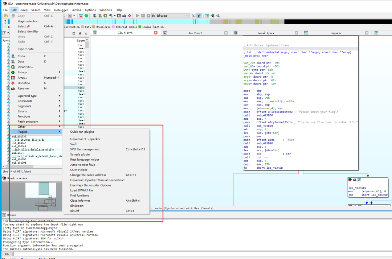Image resolution: width=392 pixels, height=259 pixels.
Task: Choose Export data from Edit menu
Action: click(x=36, y=49)
